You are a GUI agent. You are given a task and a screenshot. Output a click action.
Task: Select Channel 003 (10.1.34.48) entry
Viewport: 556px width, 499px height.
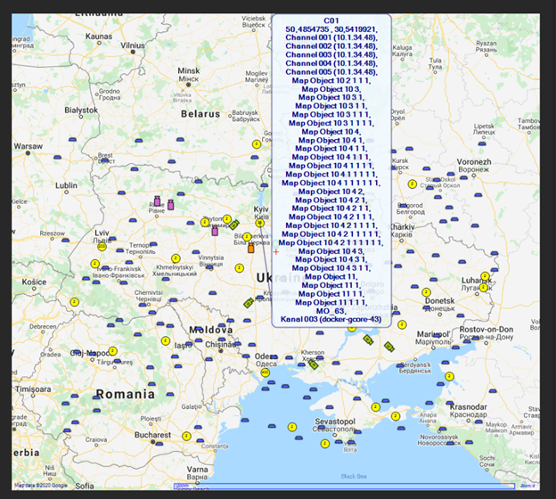[331, 54]
